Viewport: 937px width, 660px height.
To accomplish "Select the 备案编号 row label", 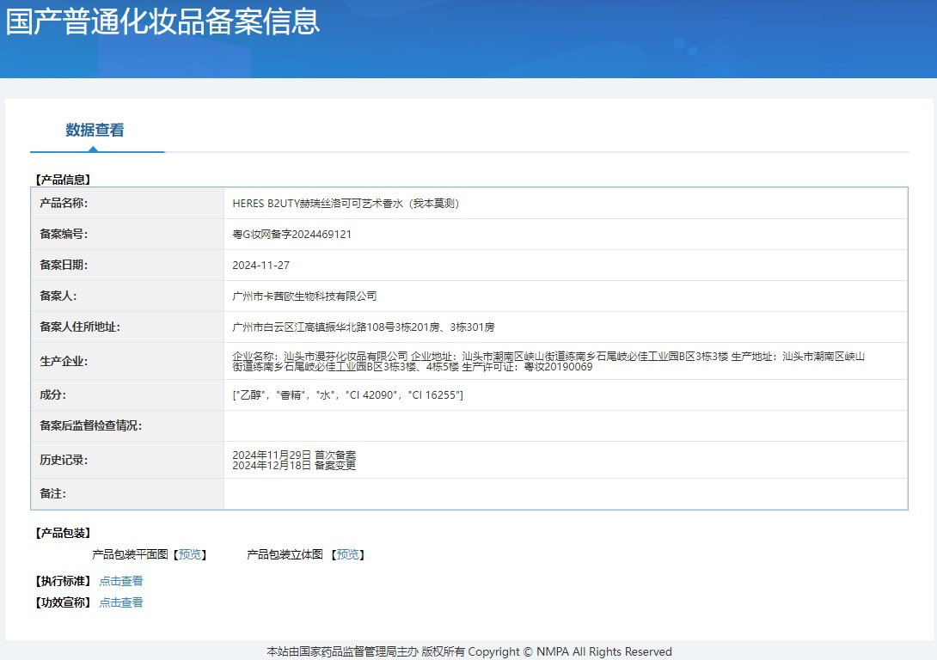I will click(x=64, y=234).
